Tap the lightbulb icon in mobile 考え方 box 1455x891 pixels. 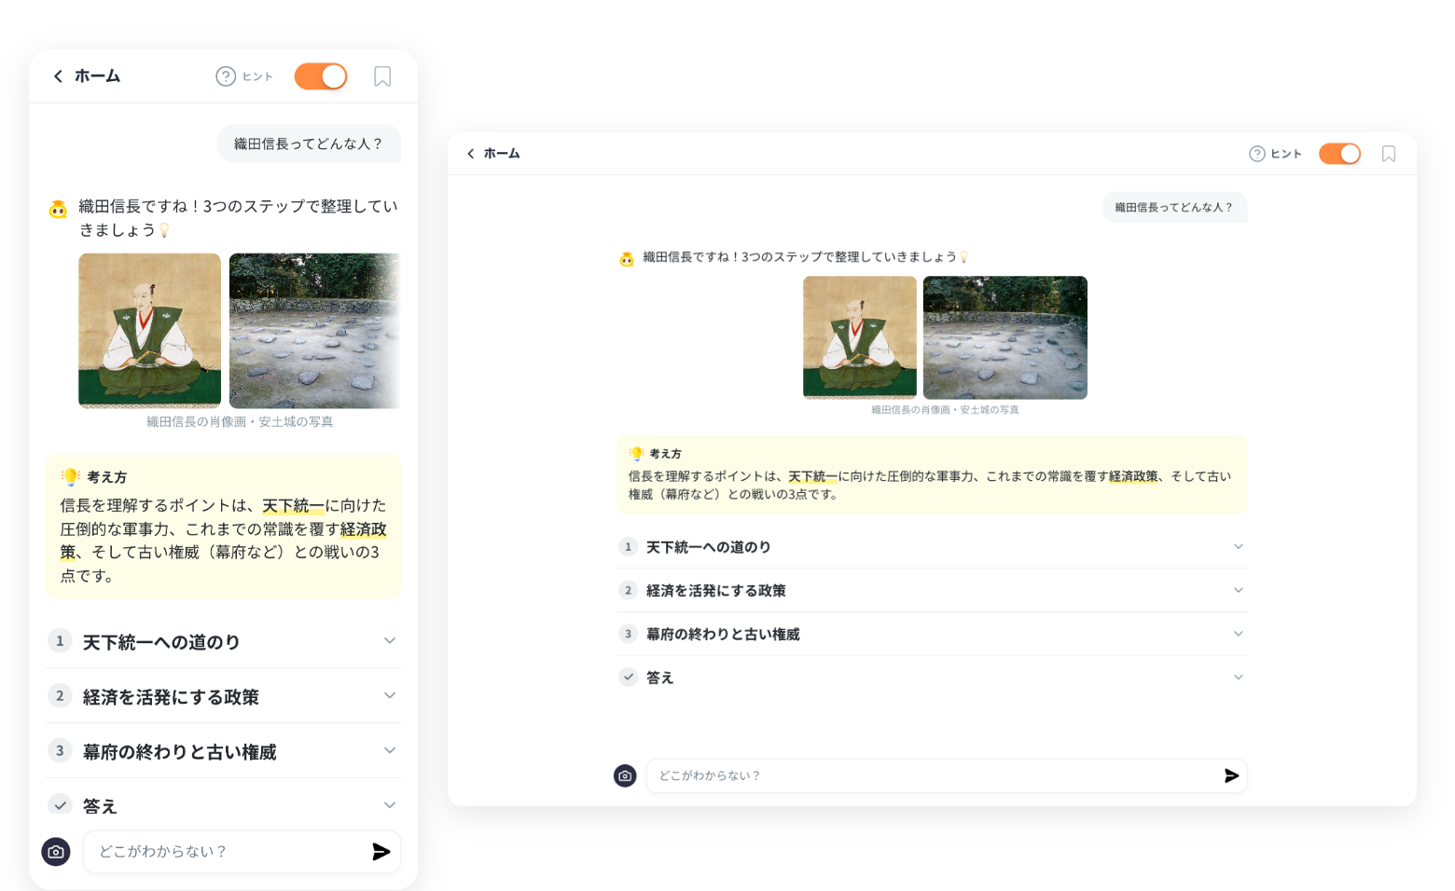71,477
